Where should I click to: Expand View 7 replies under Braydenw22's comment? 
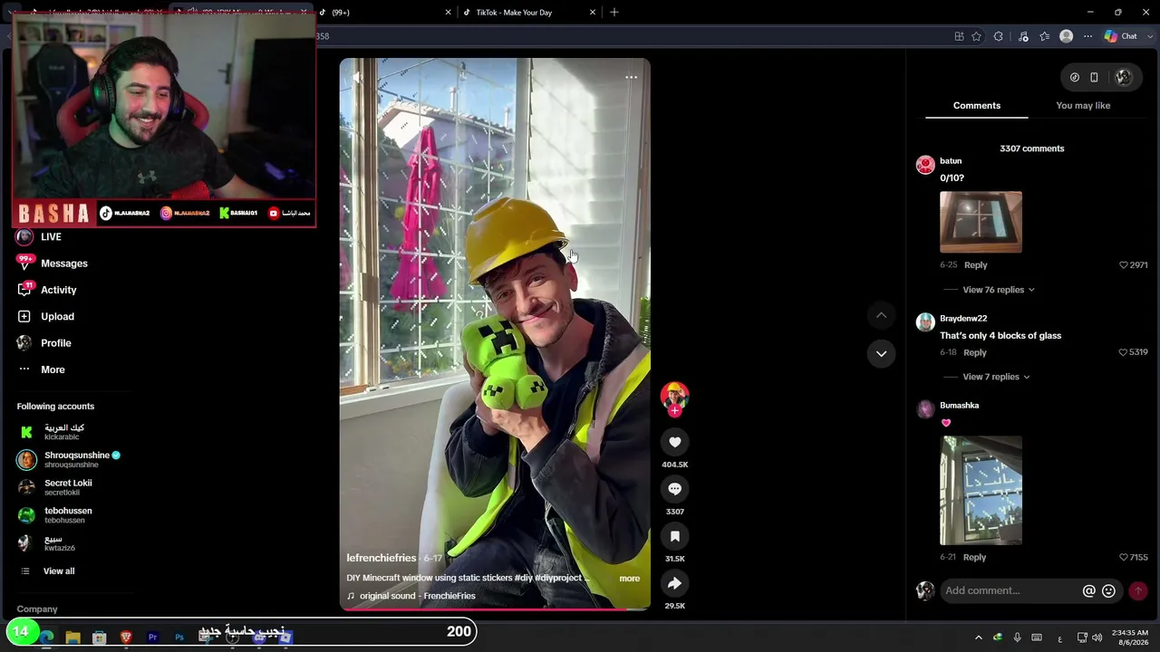(996, 377)
